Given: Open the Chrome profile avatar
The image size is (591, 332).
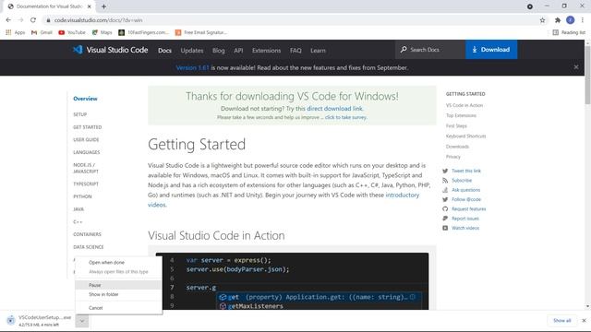Looking at the screenshot, I should [571, 20].
